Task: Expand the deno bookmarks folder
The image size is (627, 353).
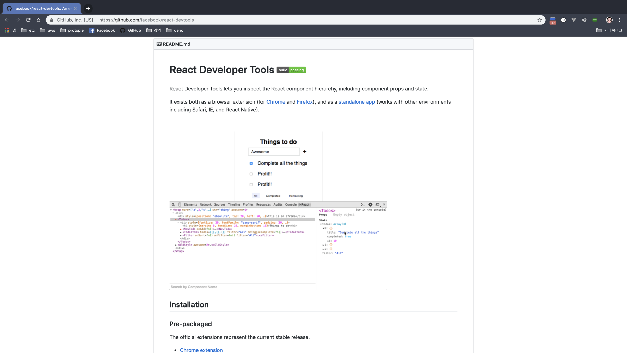Action: pyautogui.click(x=175, y=30)
